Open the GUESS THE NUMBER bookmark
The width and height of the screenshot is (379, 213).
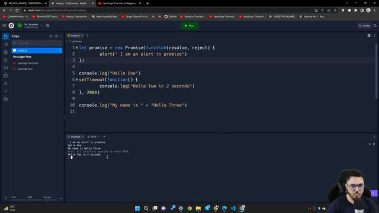[x=282, y=17]
